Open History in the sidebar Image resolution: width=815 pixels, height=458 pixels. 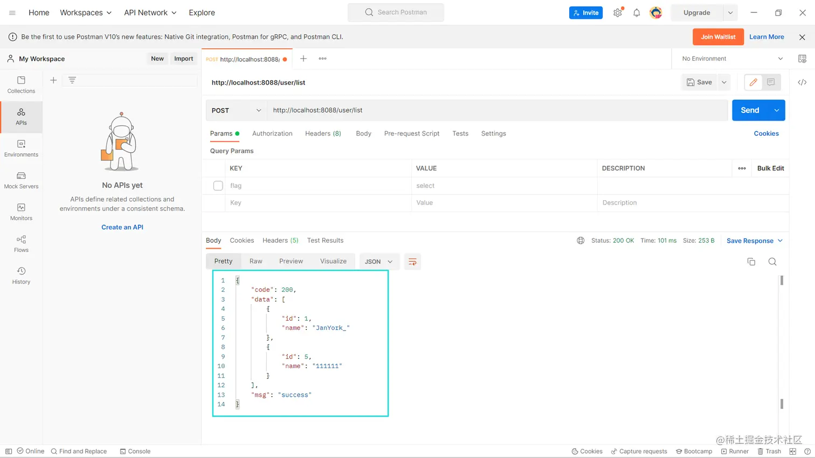[x=21, y=275]
